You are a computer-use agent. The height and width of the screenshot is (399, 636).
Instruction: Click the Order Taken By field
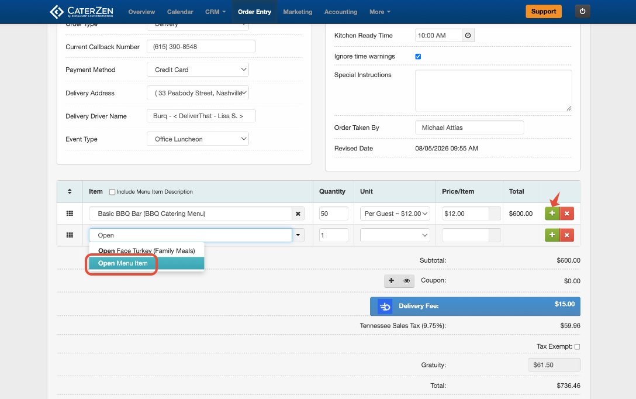pos(469,128)
